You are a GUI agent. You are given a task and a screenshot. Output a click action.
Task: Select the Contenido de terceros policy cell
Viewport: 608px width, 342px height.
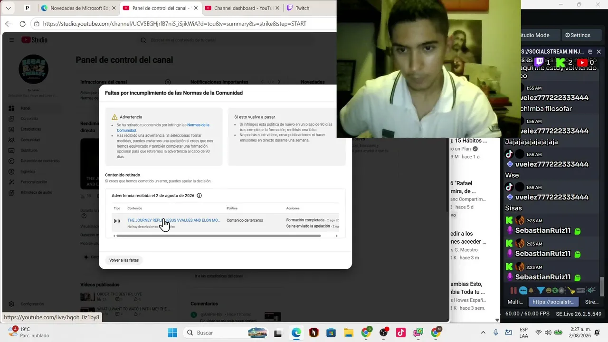click(x=245, y=220)
